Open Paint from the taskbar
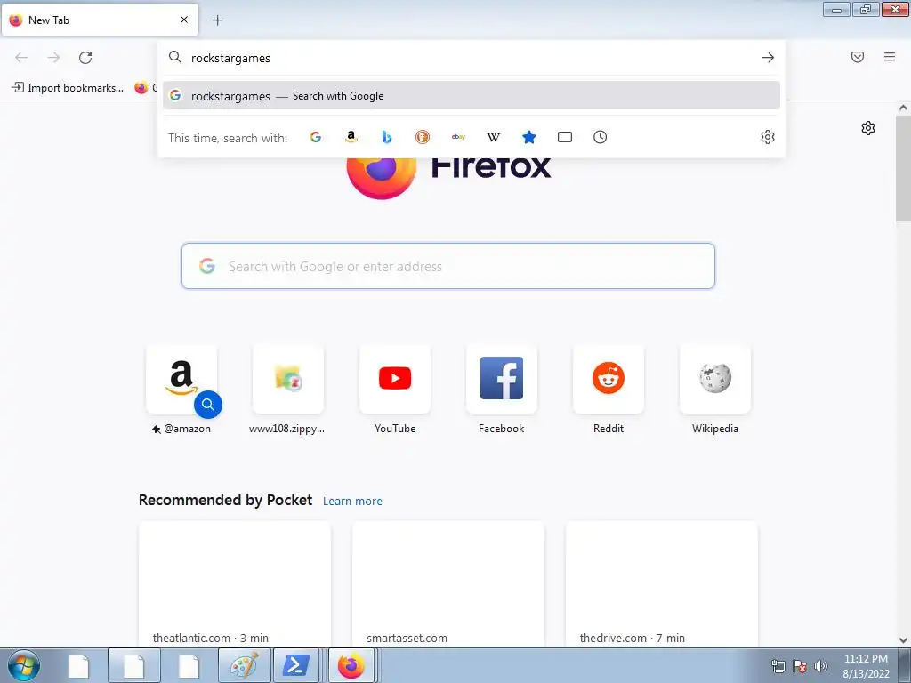The image size is (911, 683). 245,665
